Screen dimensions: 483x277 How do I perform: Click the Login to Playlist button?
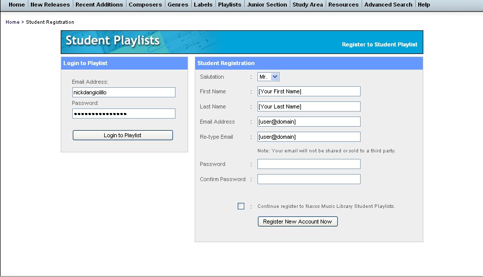tap(122, 135)
